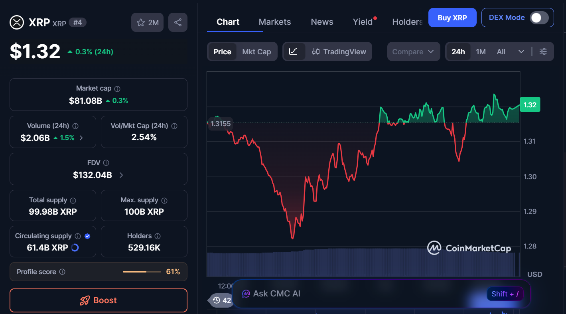Click the Buy XRP button
The width and height of the screenshot is (566, 314).
pyautogui.click(x=452, y=18)
